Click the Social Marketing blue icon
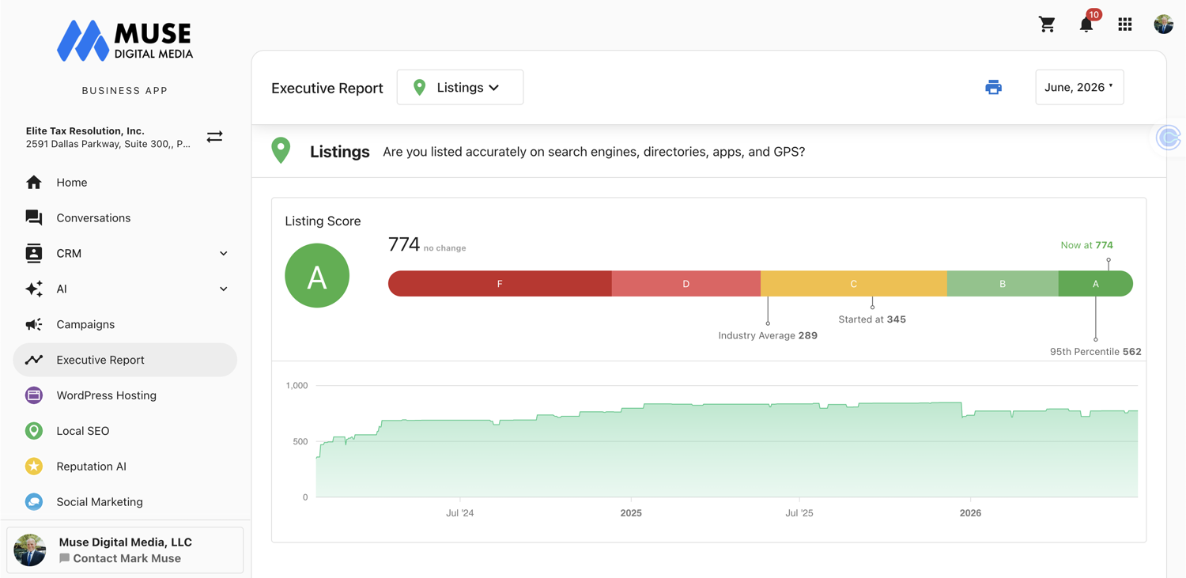This screenshot has height=578, width=1186. 34,502
